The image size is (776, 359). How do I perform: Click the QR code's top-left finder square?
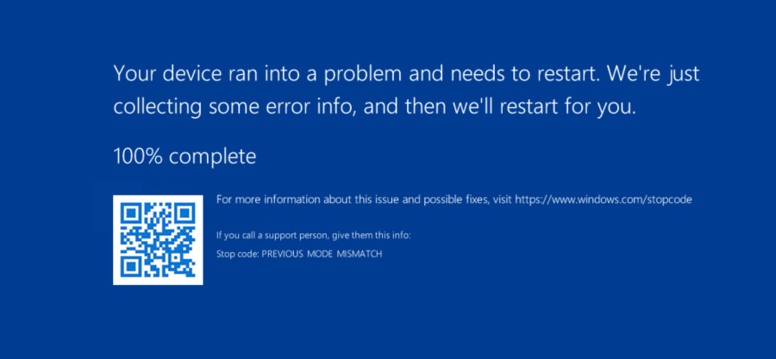click(130, 212)
